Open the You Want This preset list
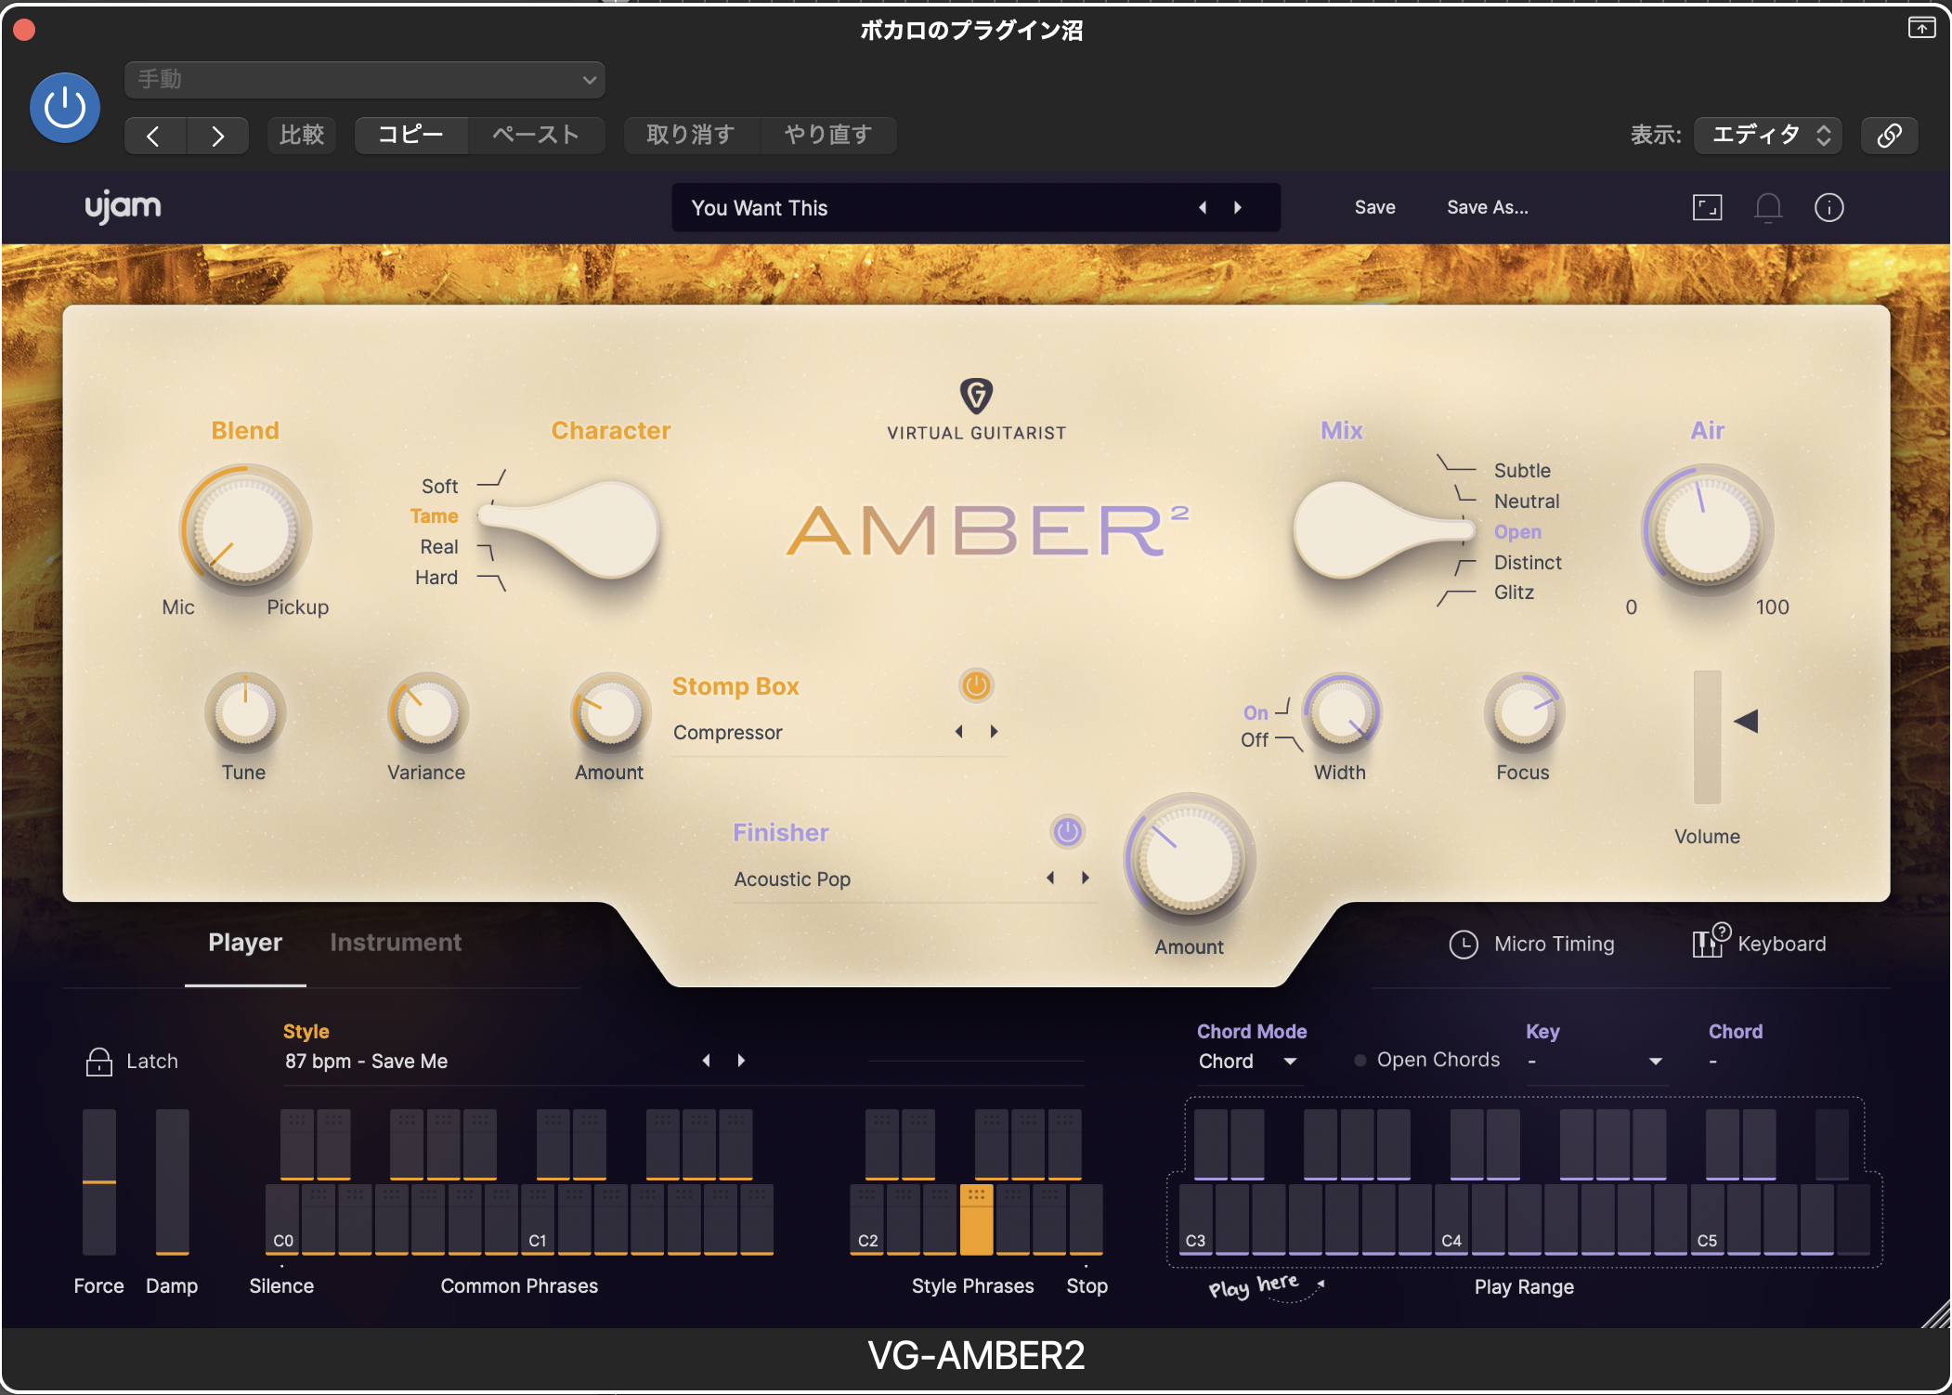Viewport: 1952px width, 1395px height. point(975,208)
